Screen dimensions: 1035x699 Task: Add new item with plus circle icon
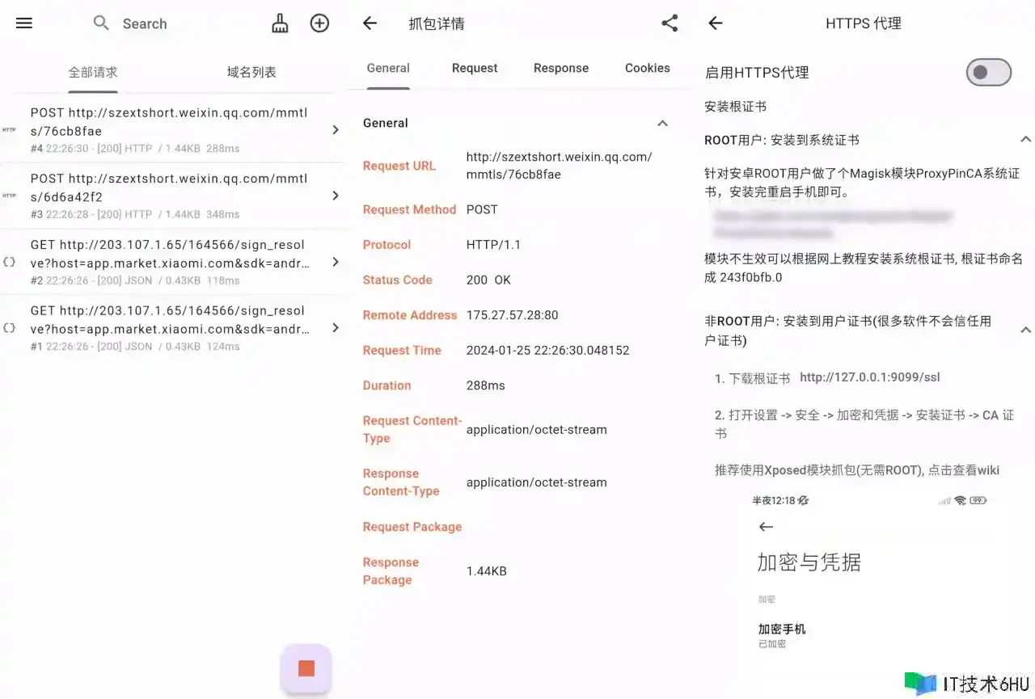[x=320, y=23]
